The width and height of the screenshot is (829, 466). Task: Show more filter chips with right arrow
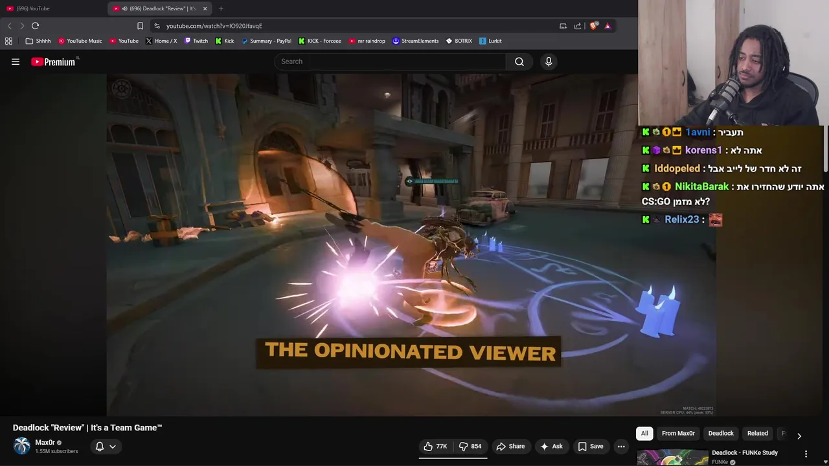click(x=799, y=436)
